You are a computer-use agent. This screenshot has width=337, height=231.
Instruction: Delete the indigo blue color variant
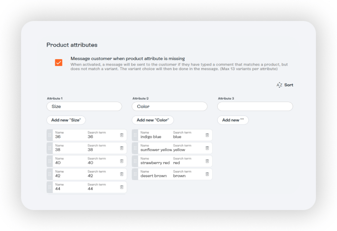(x=207, y=135)
